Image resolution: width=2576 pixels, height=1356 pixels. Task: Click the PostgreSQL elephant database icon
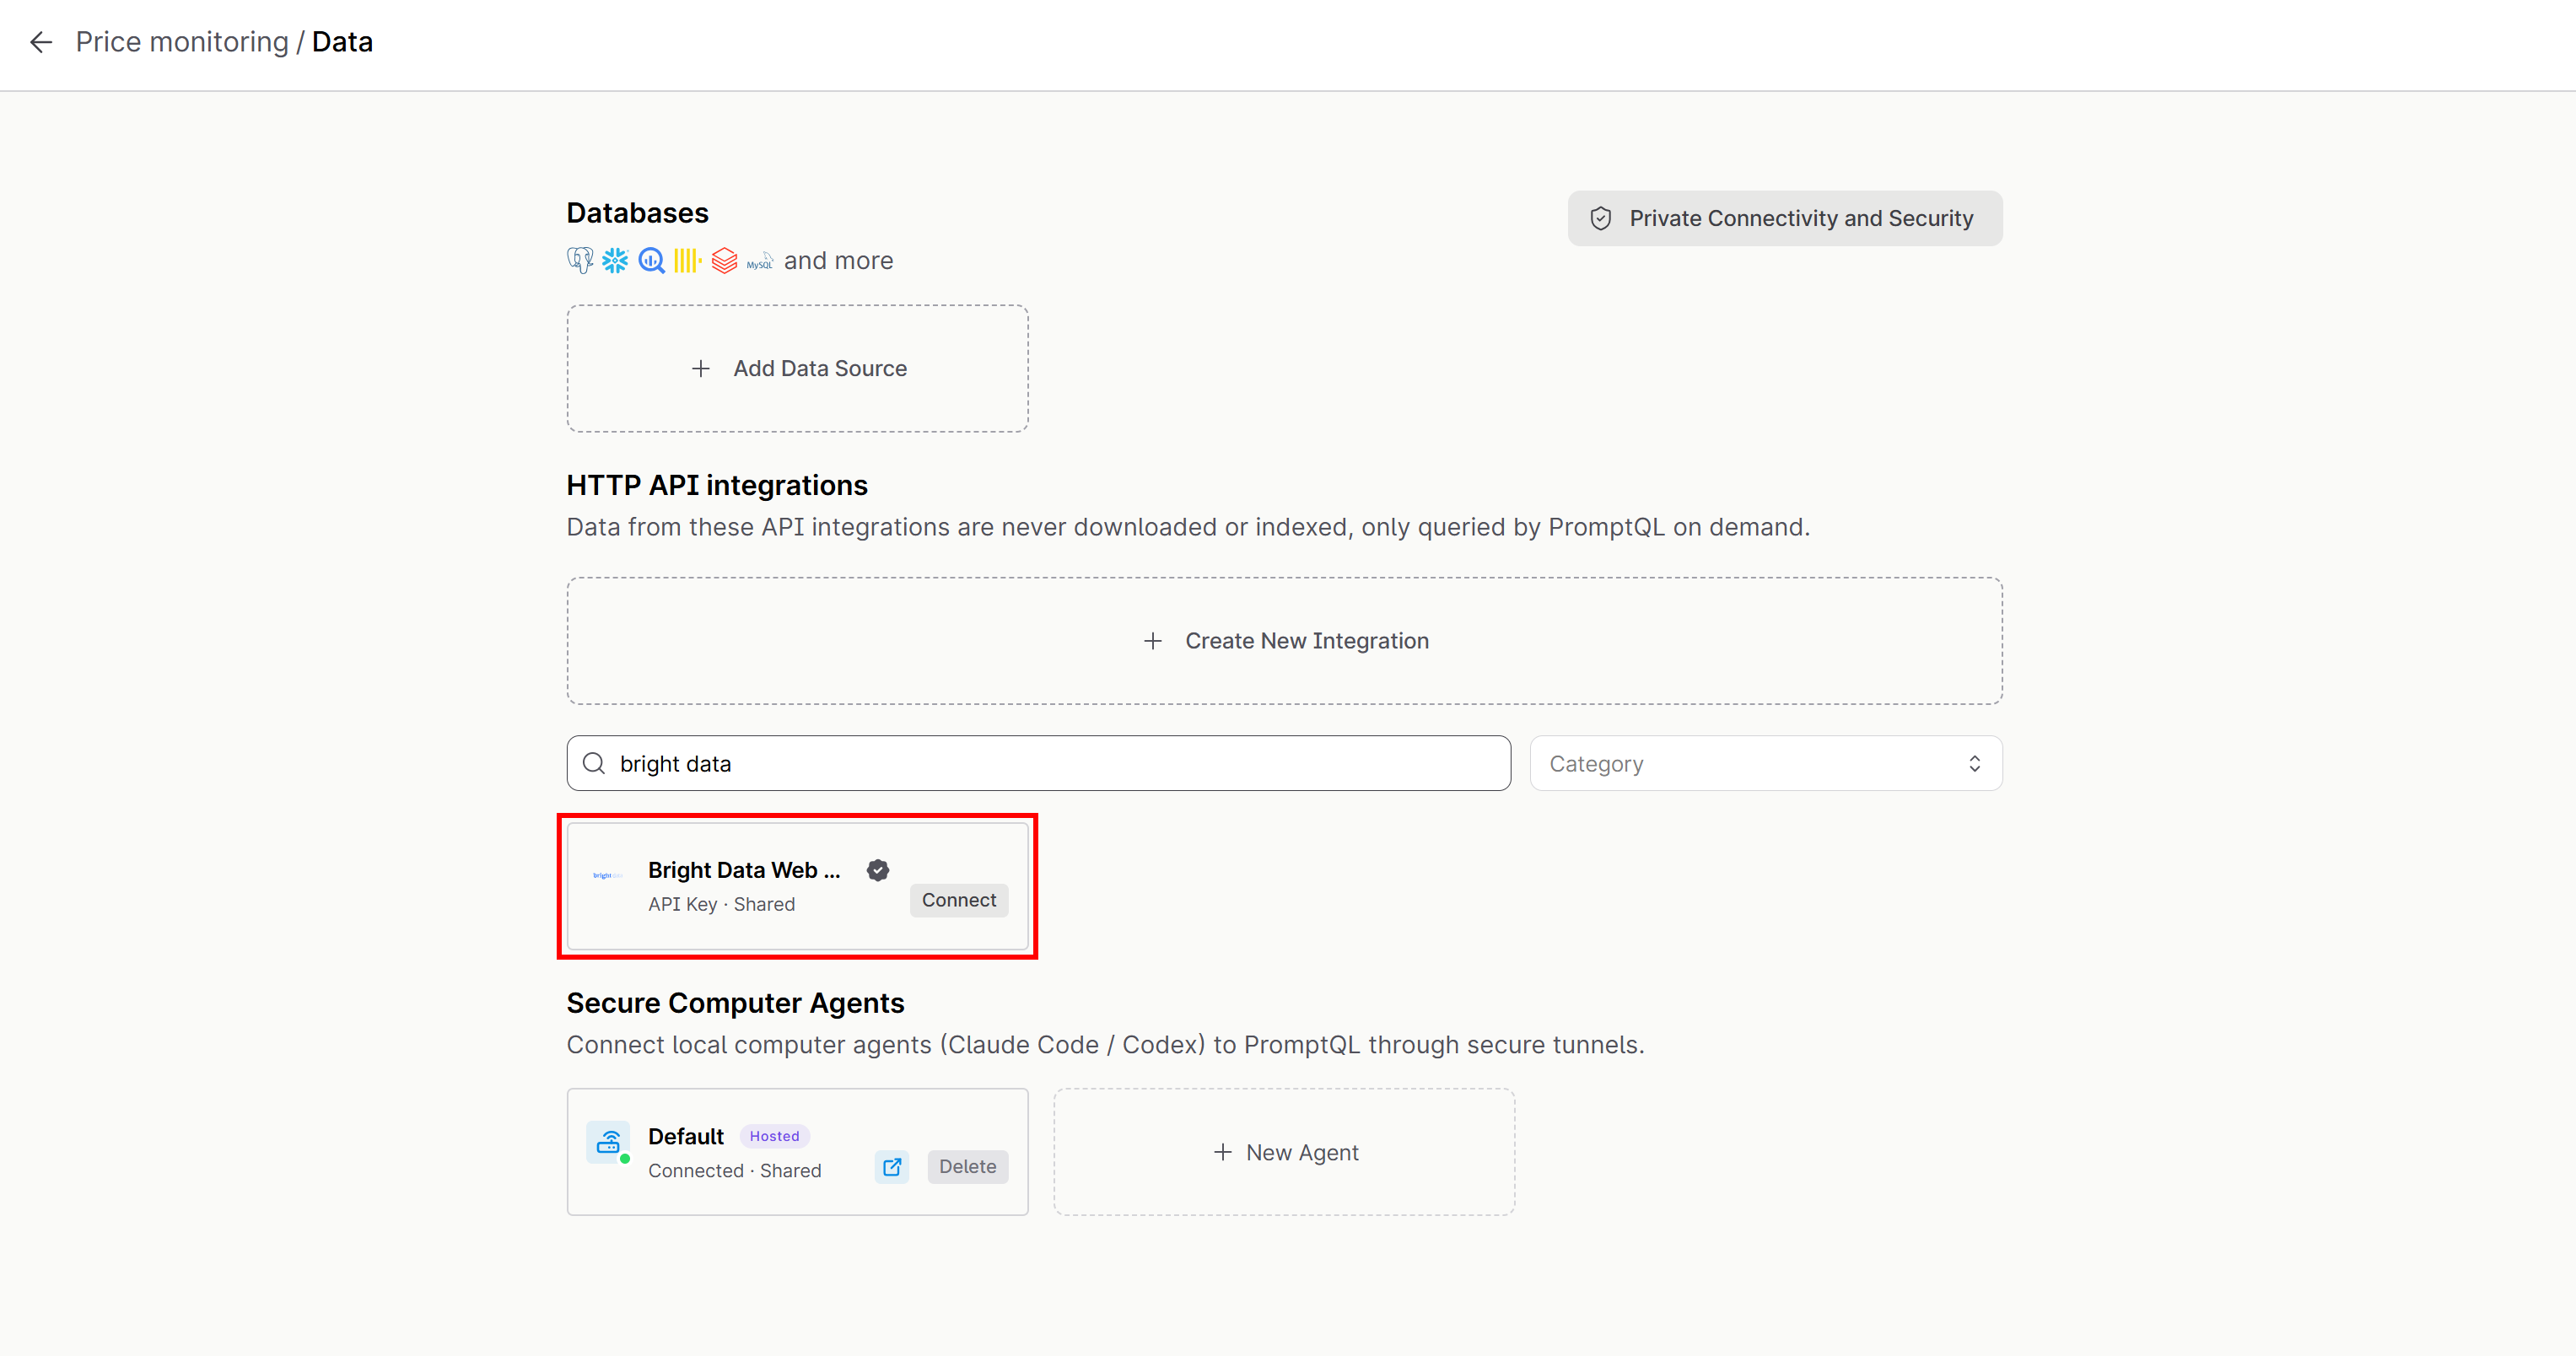pyautogui.click(x=580, y=260)
